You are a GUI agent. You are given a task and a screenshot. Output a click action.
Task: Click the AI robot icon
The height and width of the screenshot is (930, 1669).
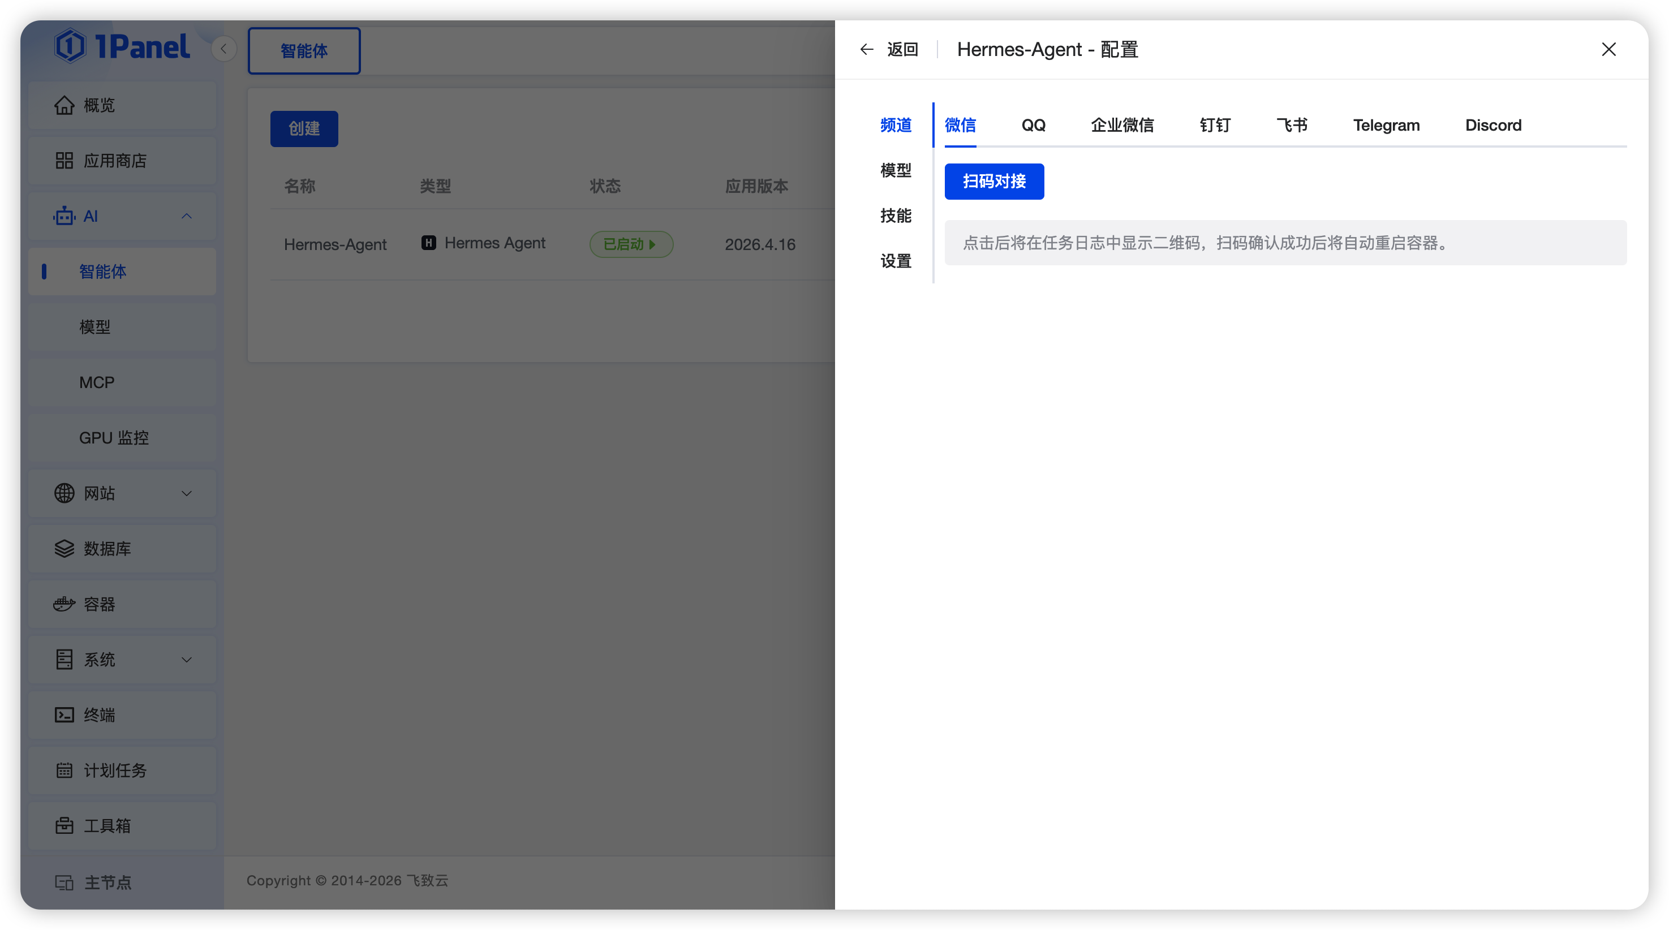(x=64, y=216)
